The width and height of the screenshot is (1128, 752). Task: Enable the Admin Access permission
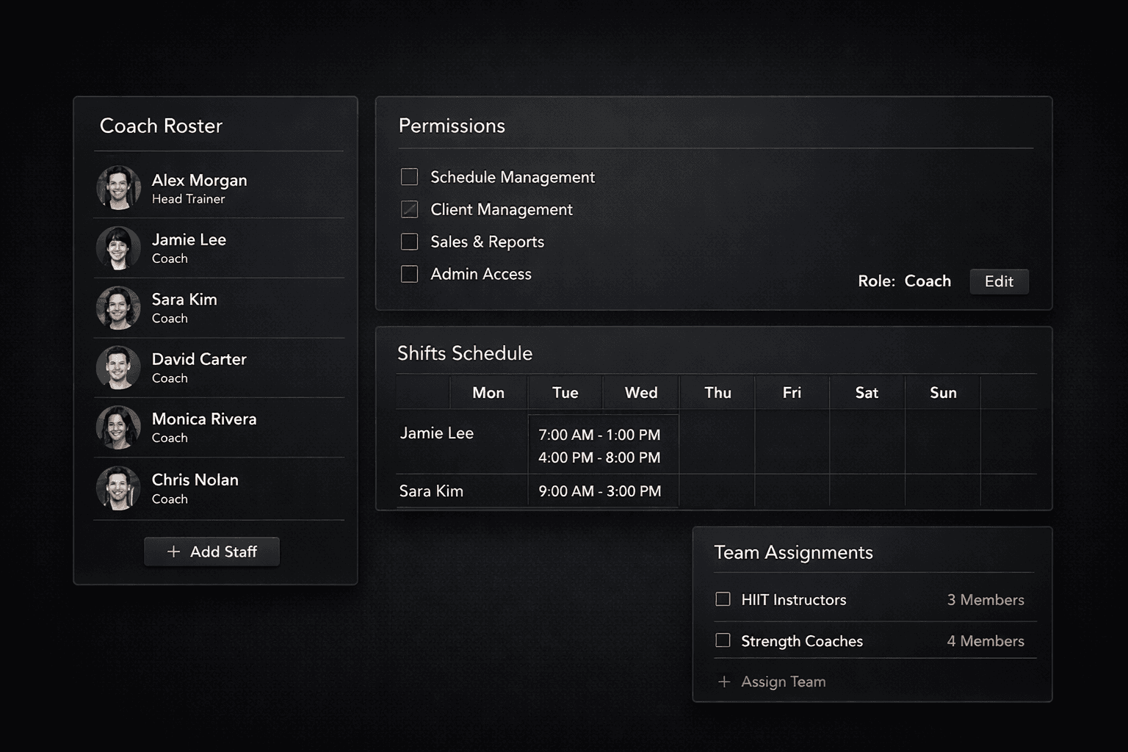coord(409,274)
